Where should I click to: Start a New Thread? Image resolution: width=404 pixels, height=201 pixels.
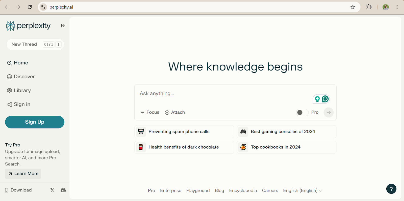[x=35, y=44]
